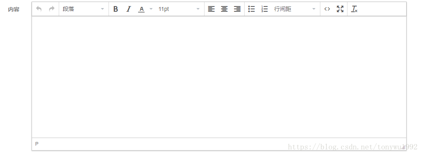Open the 行间距 line spacing dropdown
422x155 pixels.
click(x=295, y=9)
